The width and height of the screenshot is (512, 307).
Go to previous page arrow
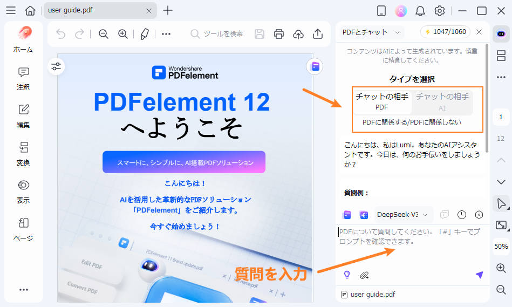pos(501,160)
